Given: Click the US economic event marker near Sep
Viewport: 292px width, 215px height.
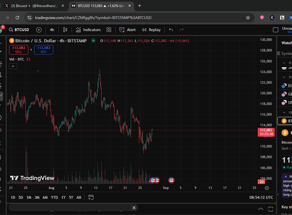Looking at the screenshot, I should point(171,180).
